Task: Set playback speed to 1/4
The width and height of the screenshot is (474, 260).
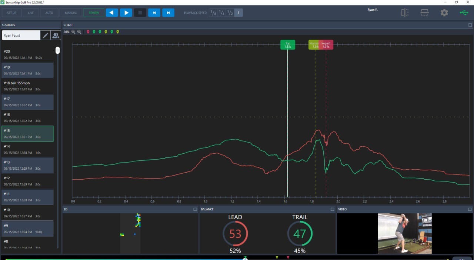Action: [221, 13]
